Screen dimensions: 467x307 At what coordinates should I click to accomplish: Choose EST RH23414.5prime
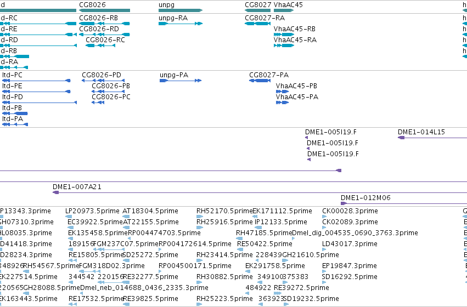pyautogui.click(x=224, y=255)
